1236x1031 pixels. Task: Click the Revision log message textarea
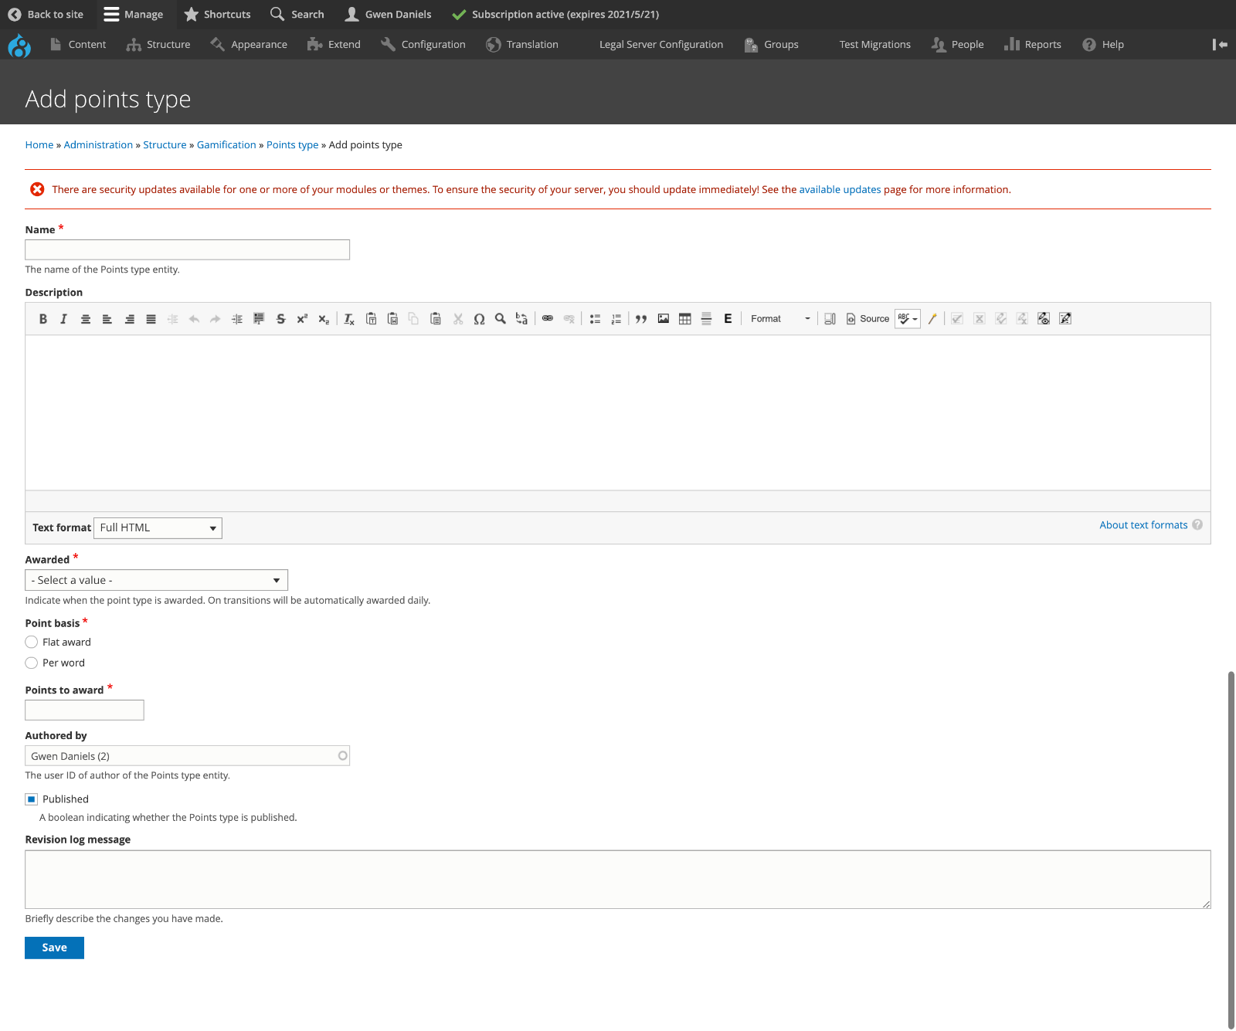618,880
